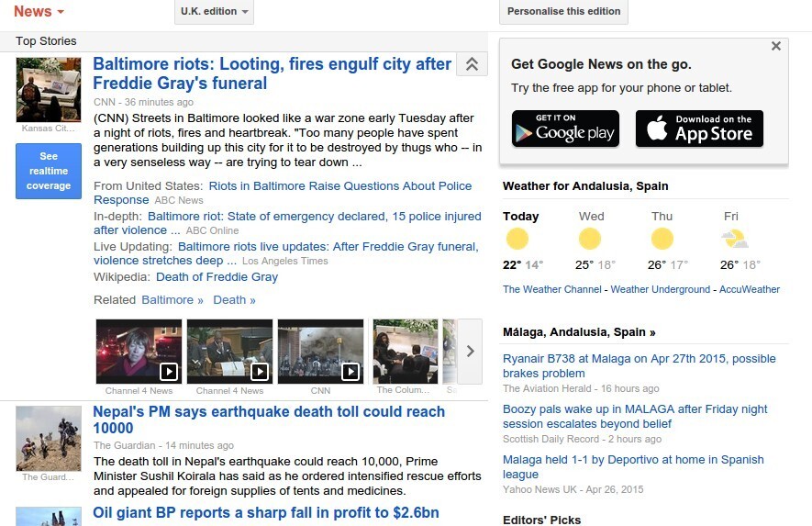Image resolution: width=812 pixels, height=526 pixels.
Task: Open Weather Underground link
Action: [661, 290]
